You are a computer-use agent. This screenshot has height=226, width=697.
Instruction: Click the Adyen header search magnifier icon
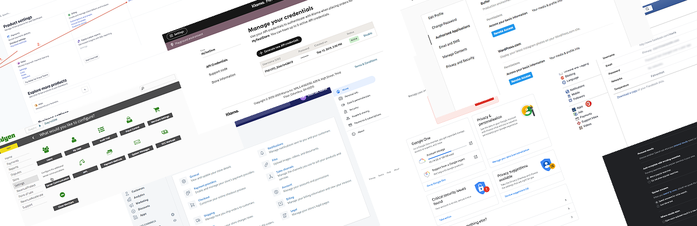[x=142, y=89]
